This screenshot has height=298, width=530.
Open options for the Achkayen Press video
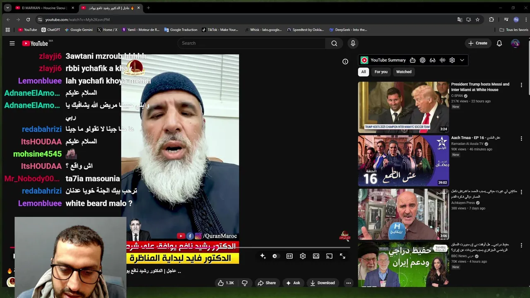[x=521, y=192]
